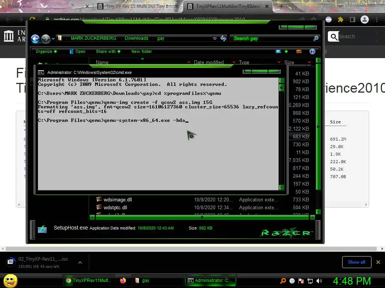Viewport: 385px width, 288px height.
Task: Expand the Explorer address bar history dropdown
Action: point(215,39)
